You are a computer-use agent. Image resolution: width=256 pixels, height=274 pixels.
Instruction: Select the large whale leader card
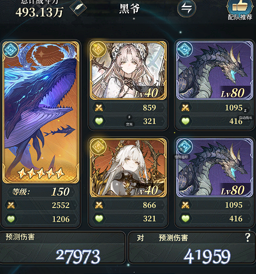point(41,112)
